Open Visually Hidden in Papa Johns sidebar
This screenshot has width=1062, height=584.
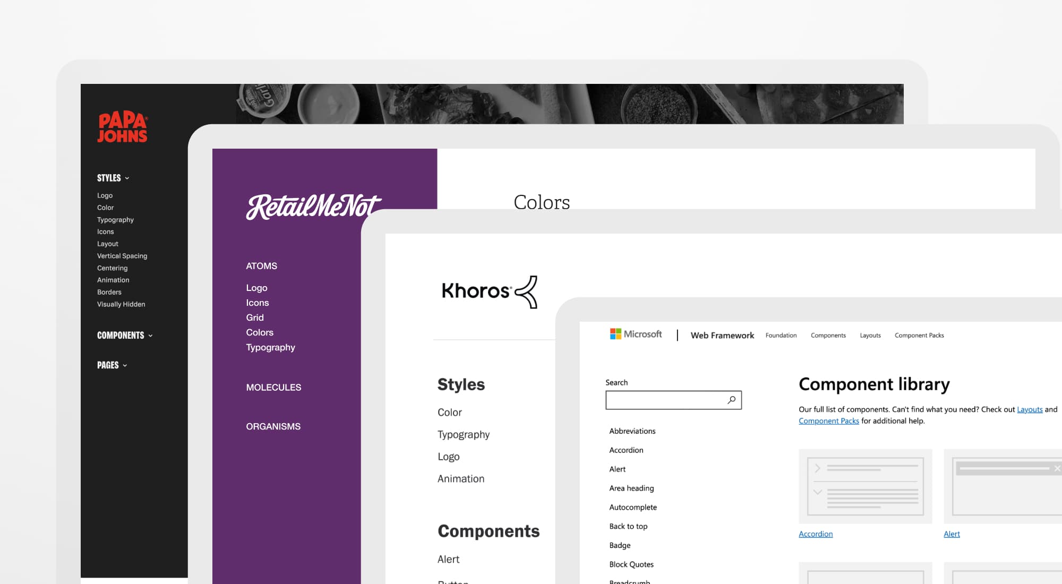(x=121, y=305)
